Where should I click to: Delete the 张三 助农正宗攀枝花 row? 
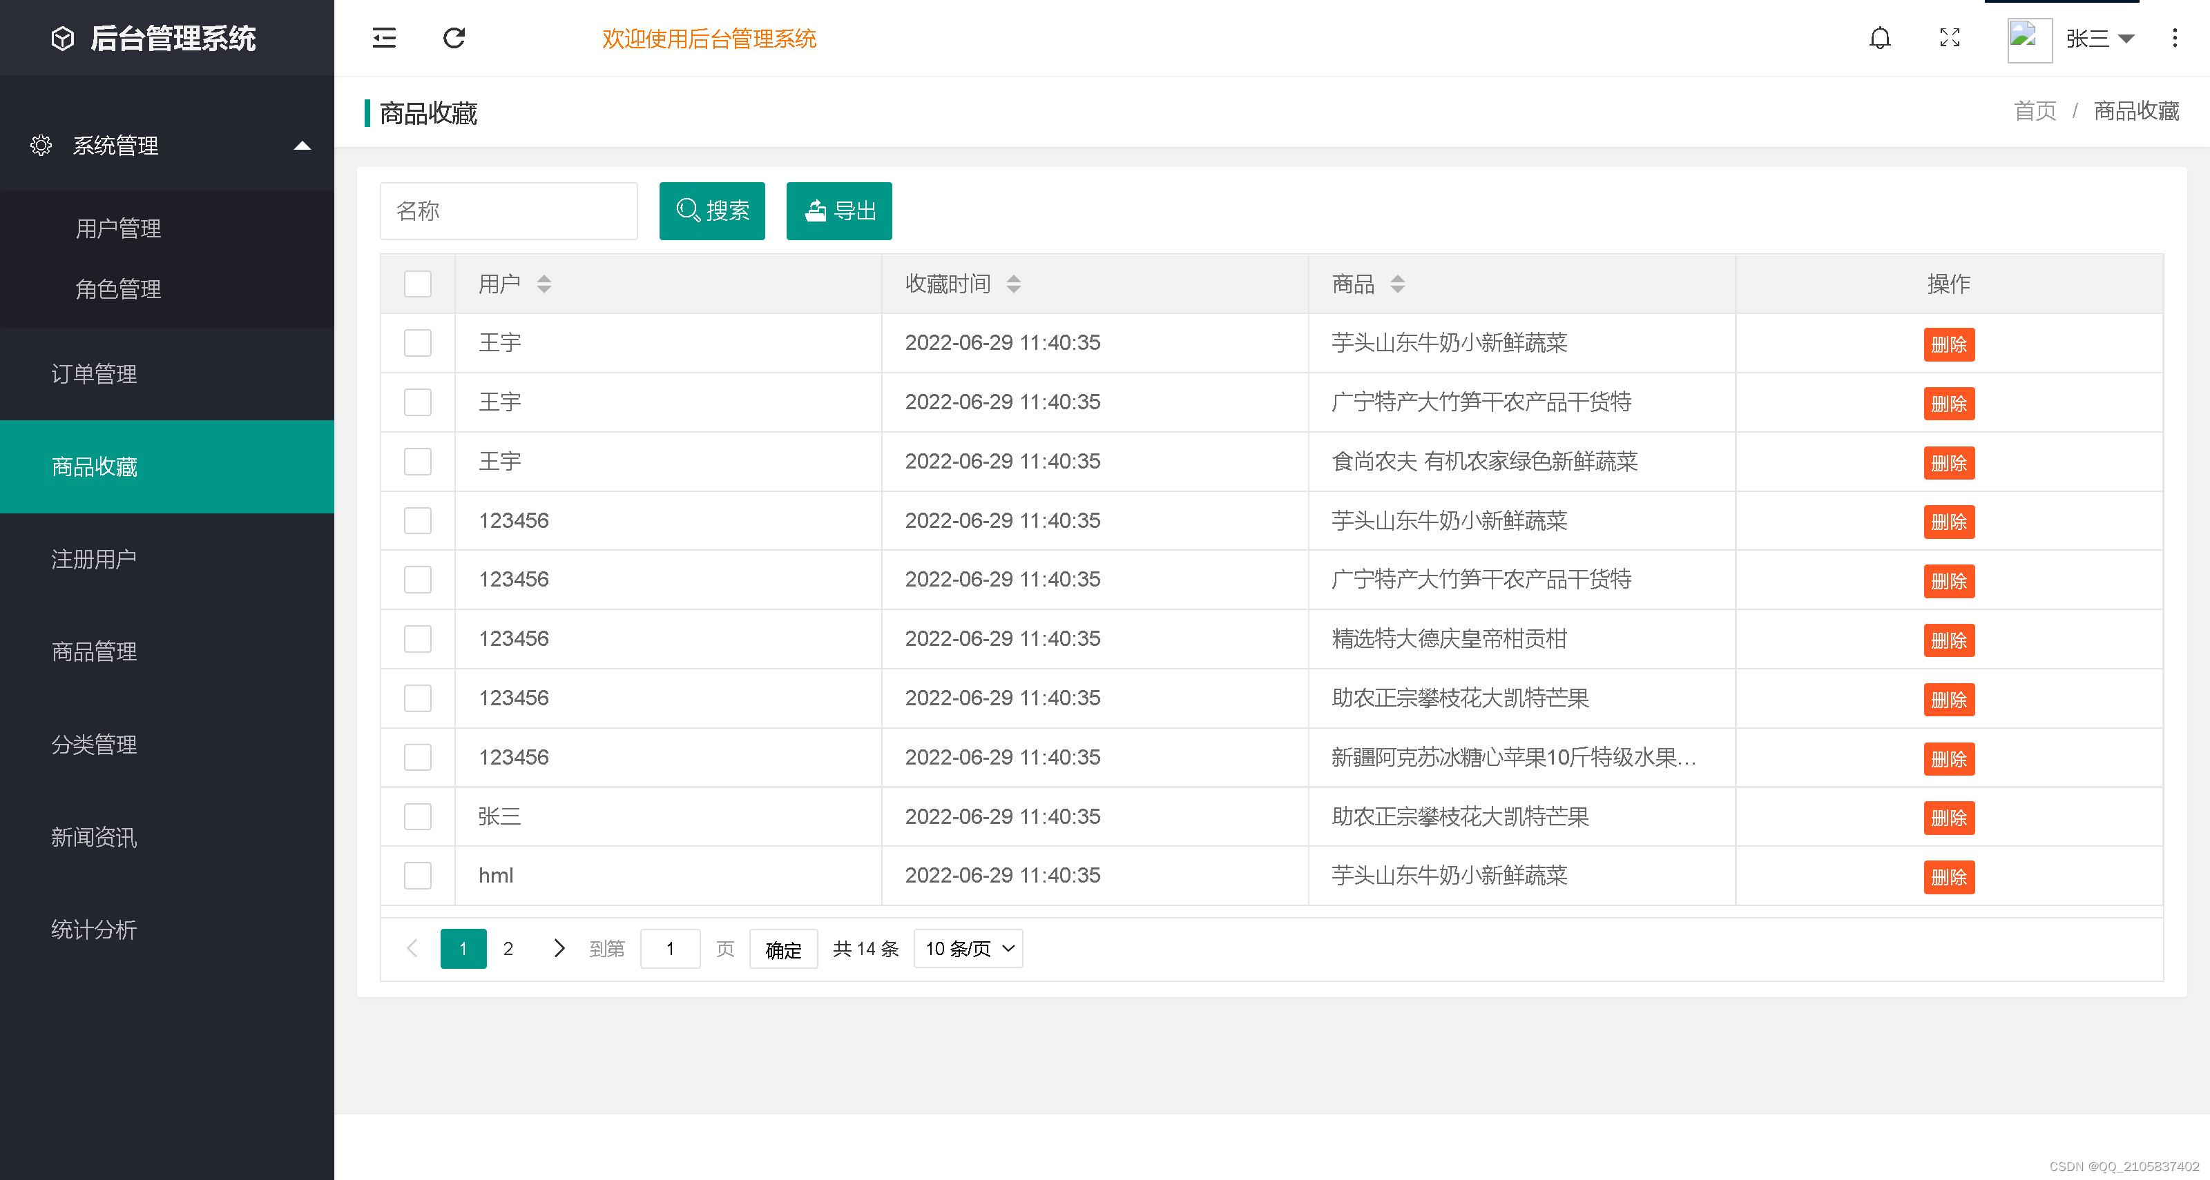[1948, 818]
